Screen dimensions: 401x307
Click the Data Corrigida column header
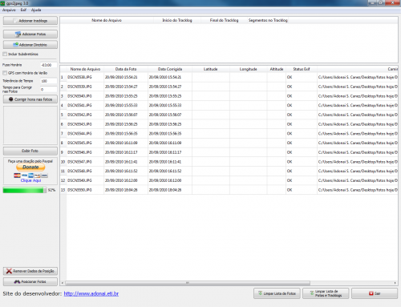[x=170, y=69]
